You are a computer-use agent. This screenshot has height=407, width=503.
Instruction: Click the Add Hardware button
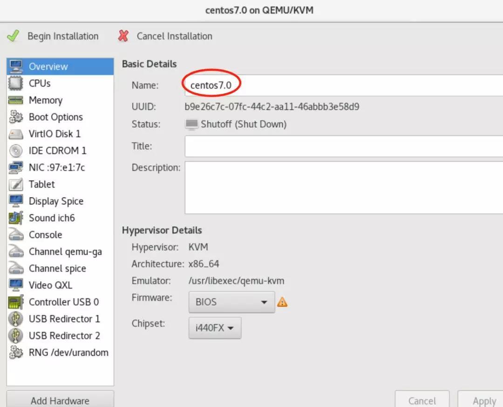pos(60,400)
